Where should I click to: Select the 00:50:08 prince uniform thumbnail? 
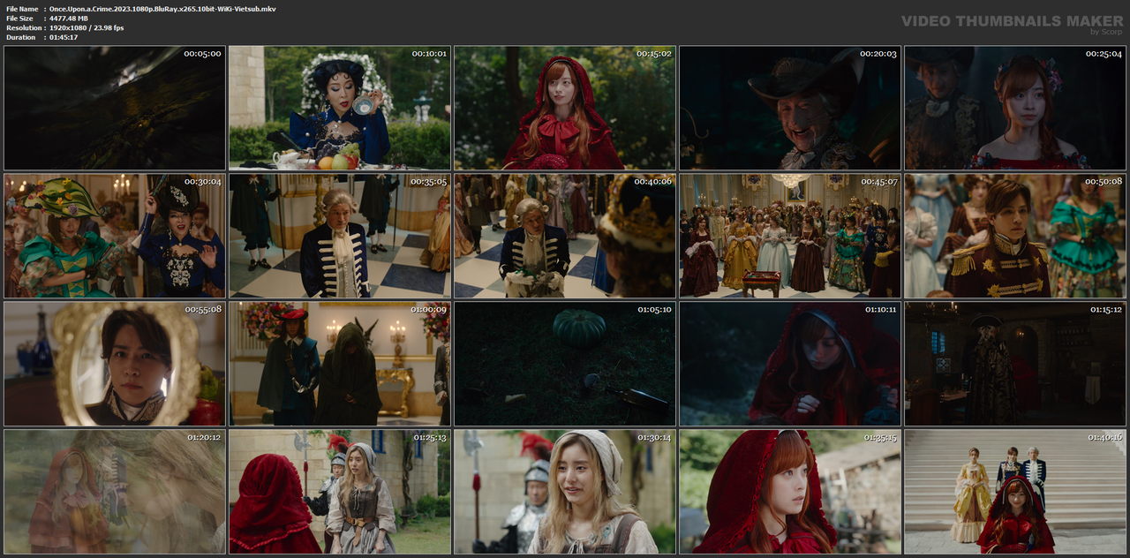(1015, 236)
